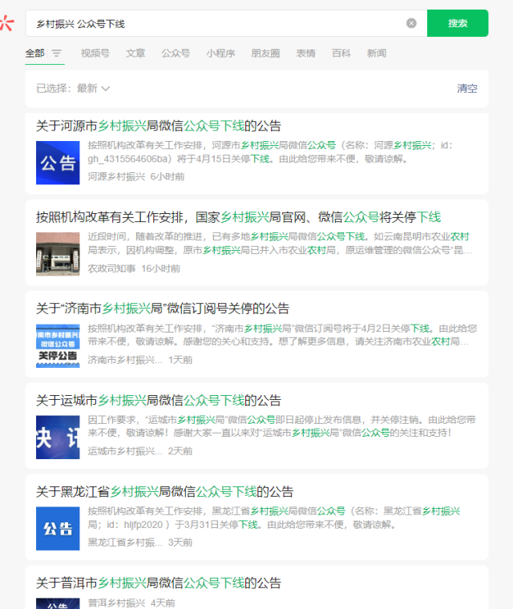Open the 小程序 tab
This screenshot has height=609, width=513.
[x=220, y=54]
